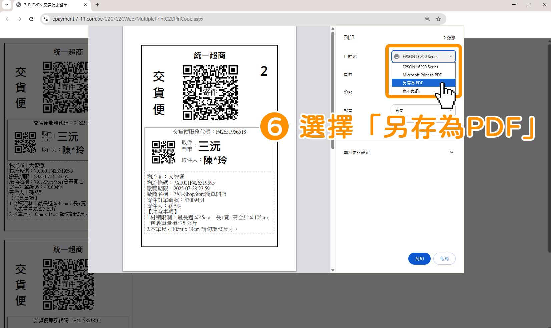This screenshot has height=328, width=551.
Task: Open a new tab with plus button
Action: point(97,5)
